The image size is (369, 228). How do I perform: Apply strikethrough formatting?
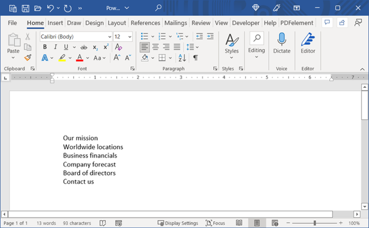tap(84, 48)
